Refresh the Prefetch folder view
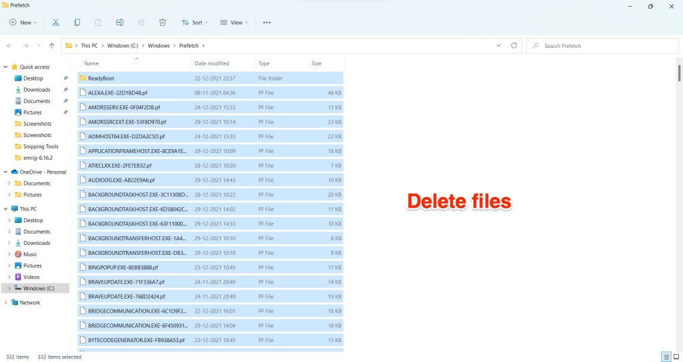This screenshot has width=683, height=362. [x=514, y=46]
